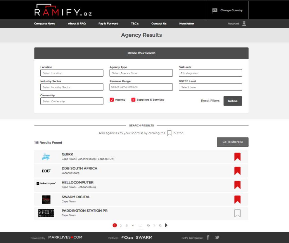Open Newsletter menu item

pos(186,24)
